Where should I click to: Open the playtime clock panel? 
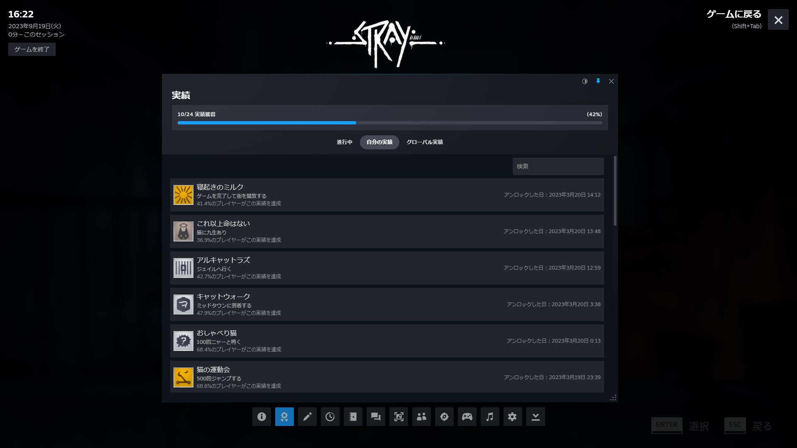330,416
